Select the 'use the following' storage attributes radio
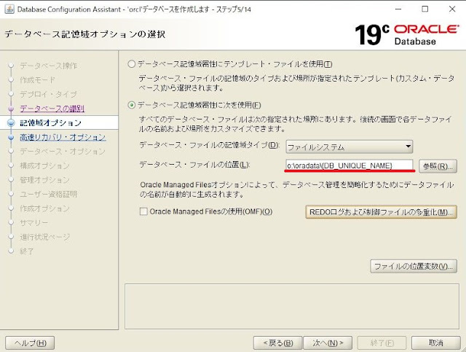 coord(131,105)
